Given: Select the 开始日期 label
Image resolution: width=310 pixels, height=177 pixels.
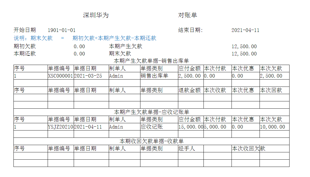Looking at the screenshot, I should click(25, 30).
